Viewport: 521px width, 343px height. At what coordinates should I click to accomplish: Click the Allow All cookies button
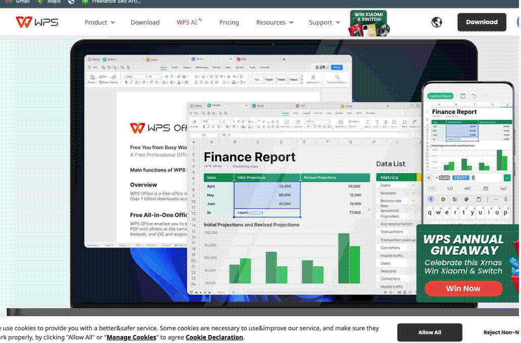pyautogui.click(x=430, y=332)
